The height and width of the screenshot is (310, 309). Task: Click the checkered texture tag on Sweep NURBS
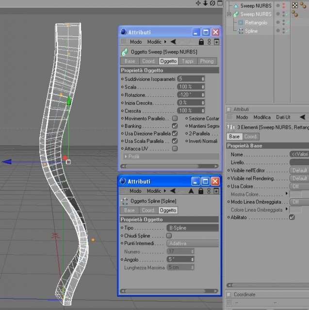pos(295,5)
